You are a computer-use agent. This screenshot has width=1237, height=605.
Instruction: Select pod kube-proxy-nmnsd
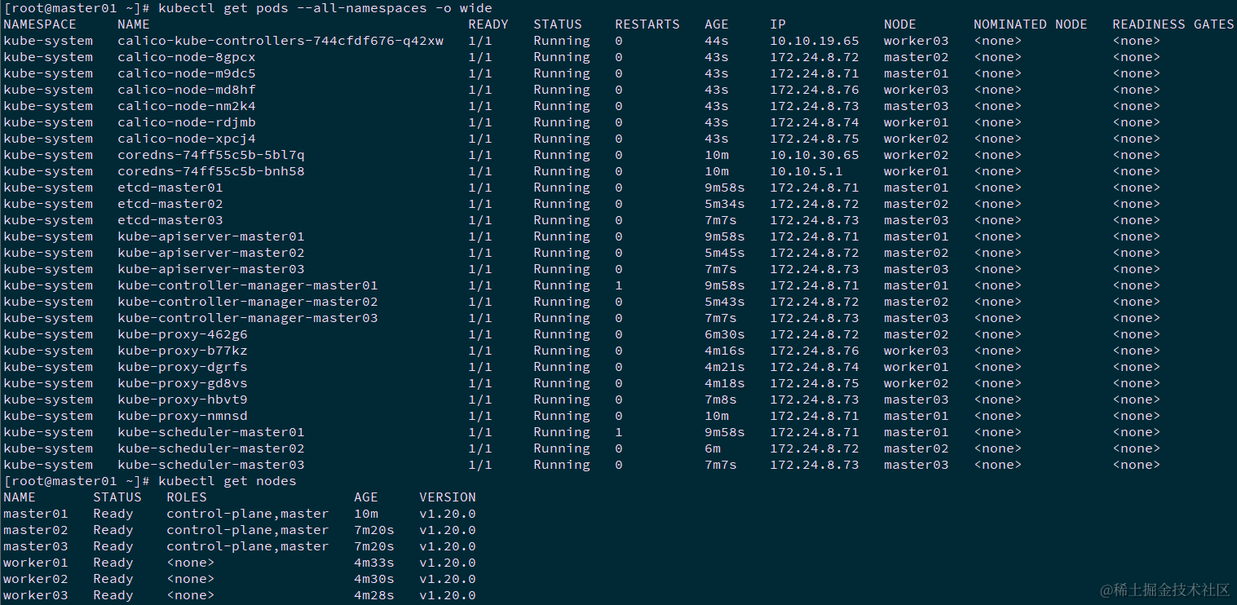183,416
